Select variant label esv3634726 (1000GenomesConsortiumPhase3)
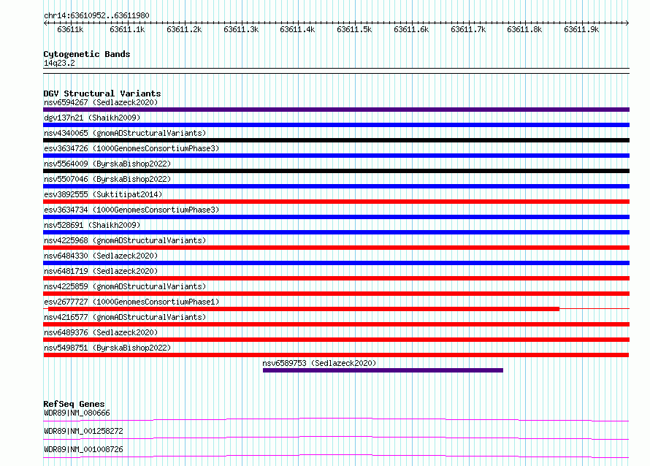Viewport: 650px width, 466px height. click(x=131, y=148)
